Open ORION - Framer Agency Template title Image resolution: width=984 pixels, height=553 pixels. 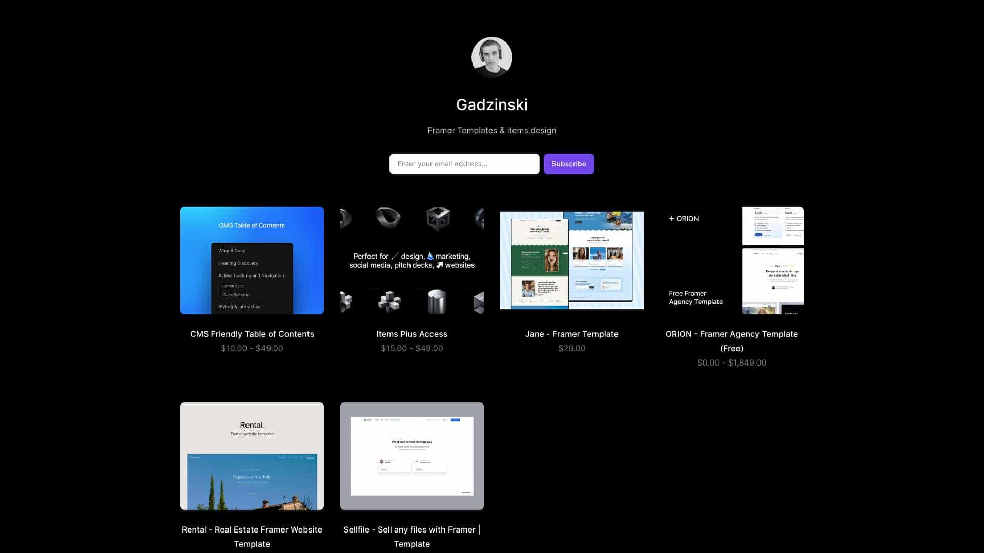[x=732, y=341]
